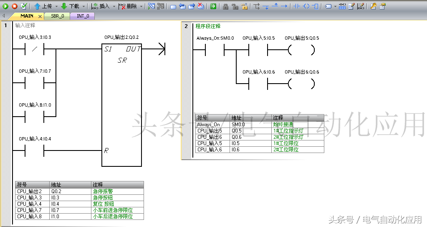
Task: Toggle program status monitoring icon
Action: [152, 6]
